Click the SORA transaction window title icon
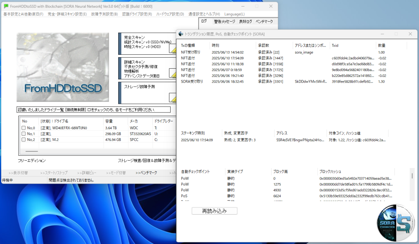This screenshot has height=244, width=419. tap(181, 34)
